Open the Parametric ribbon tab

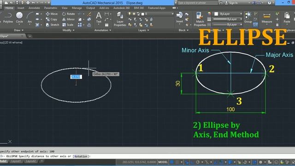[50, 8]
